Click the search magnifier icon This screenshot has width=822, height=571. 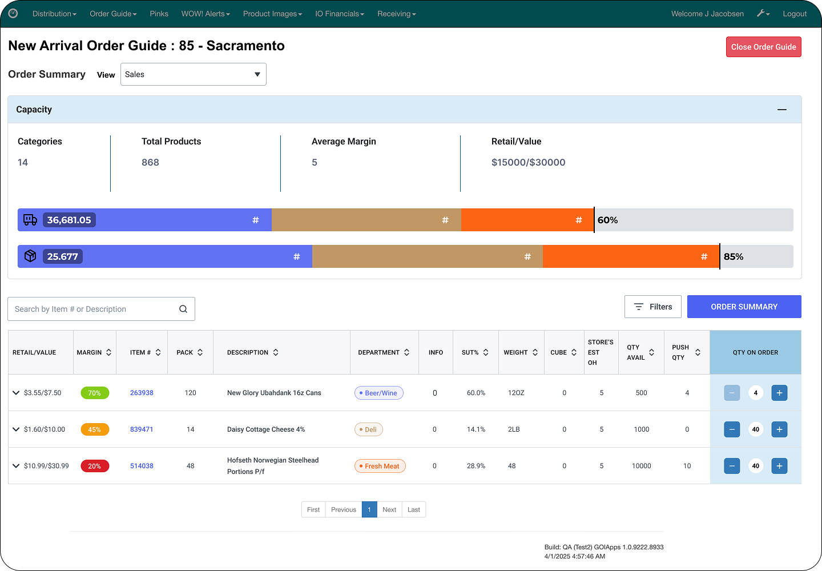click(183, 309)
